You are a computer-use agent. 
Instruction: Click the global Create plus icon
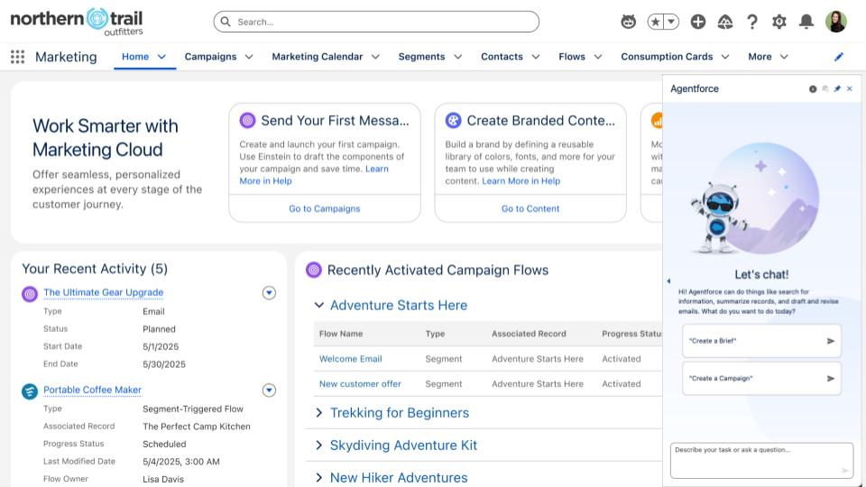point(698,22)
